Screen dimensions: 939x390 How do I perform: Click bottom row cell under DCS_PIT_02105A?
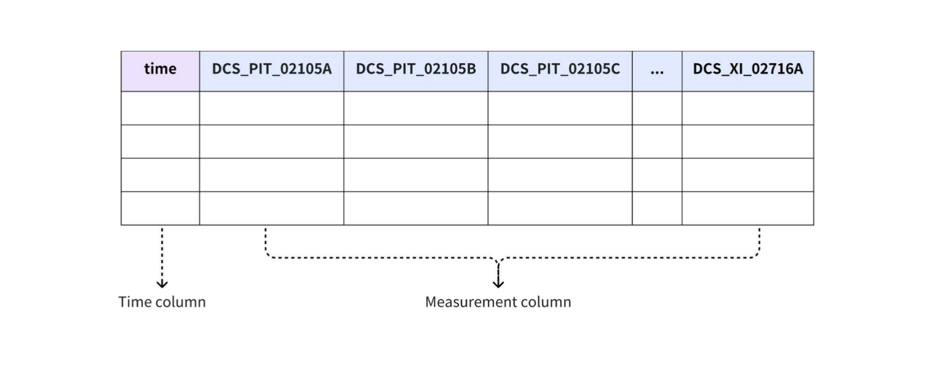pyautogui.click(x=271, y=208)
